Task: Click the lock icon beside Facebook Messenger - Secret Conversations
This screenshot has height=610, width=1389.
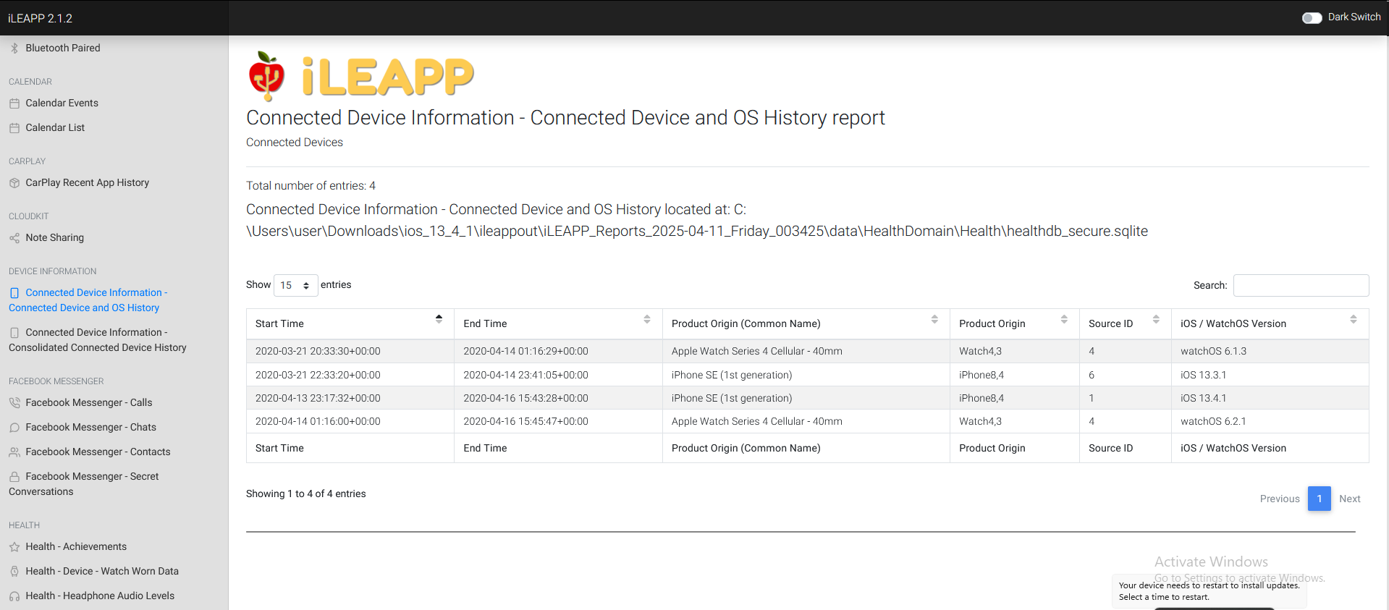Action: (x=14, y=477)
